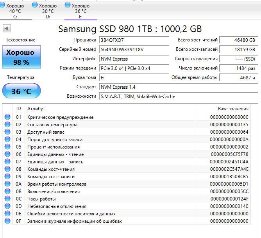Click status orb for attribute 0C Часы работы
261x238 pixels.
(x=7, y=199)
